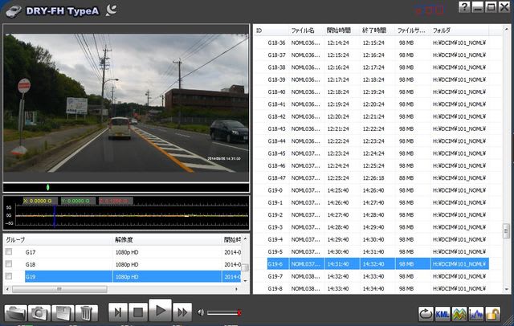Select file row G18-47
This screenshot has width=514, height=326.
click(377, 178)
